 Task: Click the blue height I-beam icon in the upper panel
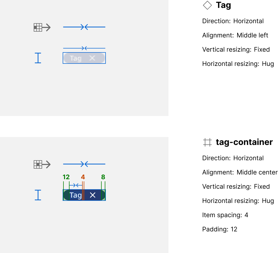click(38, 58)
